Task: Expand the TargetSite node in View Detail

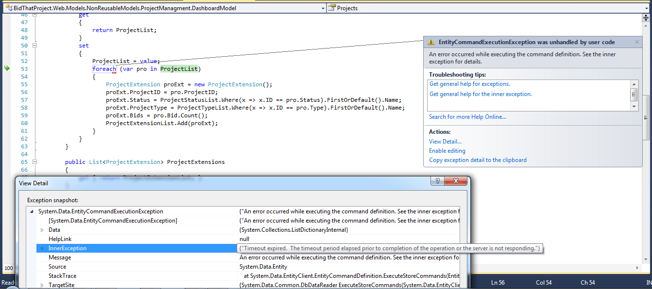Action: point(42,285)
